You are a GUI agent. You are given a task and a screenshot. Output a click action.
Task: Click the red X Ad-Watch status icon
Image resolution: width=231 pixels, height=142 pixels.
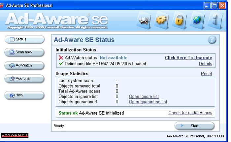(61, 58)
